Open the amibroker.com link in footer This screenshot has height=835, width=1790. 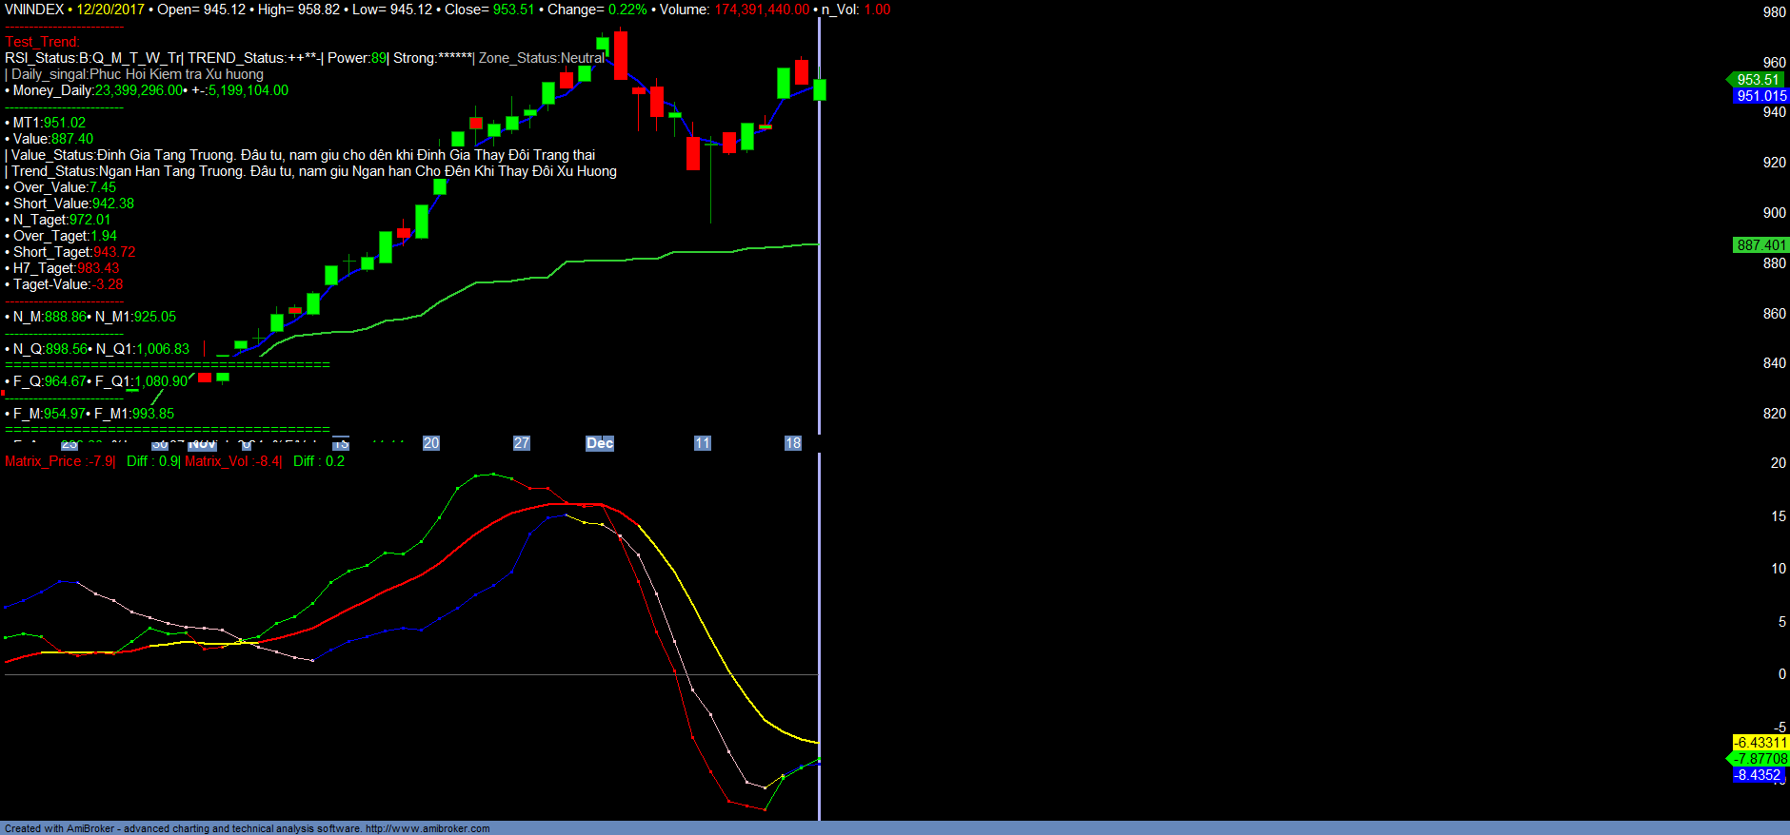tap(427, 828)
